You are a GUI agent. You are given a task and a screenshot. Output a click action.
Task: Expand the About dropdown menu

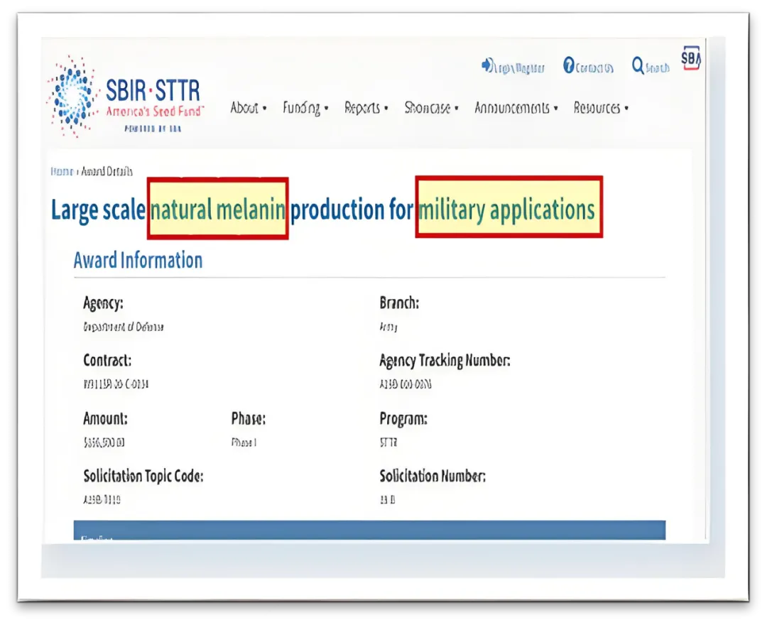pos(249,107)
